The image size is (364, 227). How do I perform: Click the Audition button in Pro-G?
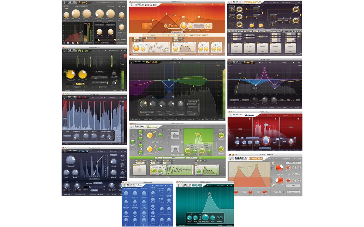[x=94, y=190]
